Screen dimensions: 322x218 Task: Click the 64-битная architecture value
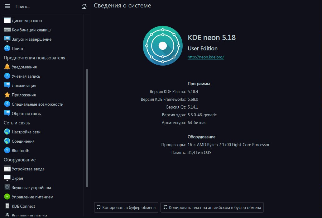(197, 123)
